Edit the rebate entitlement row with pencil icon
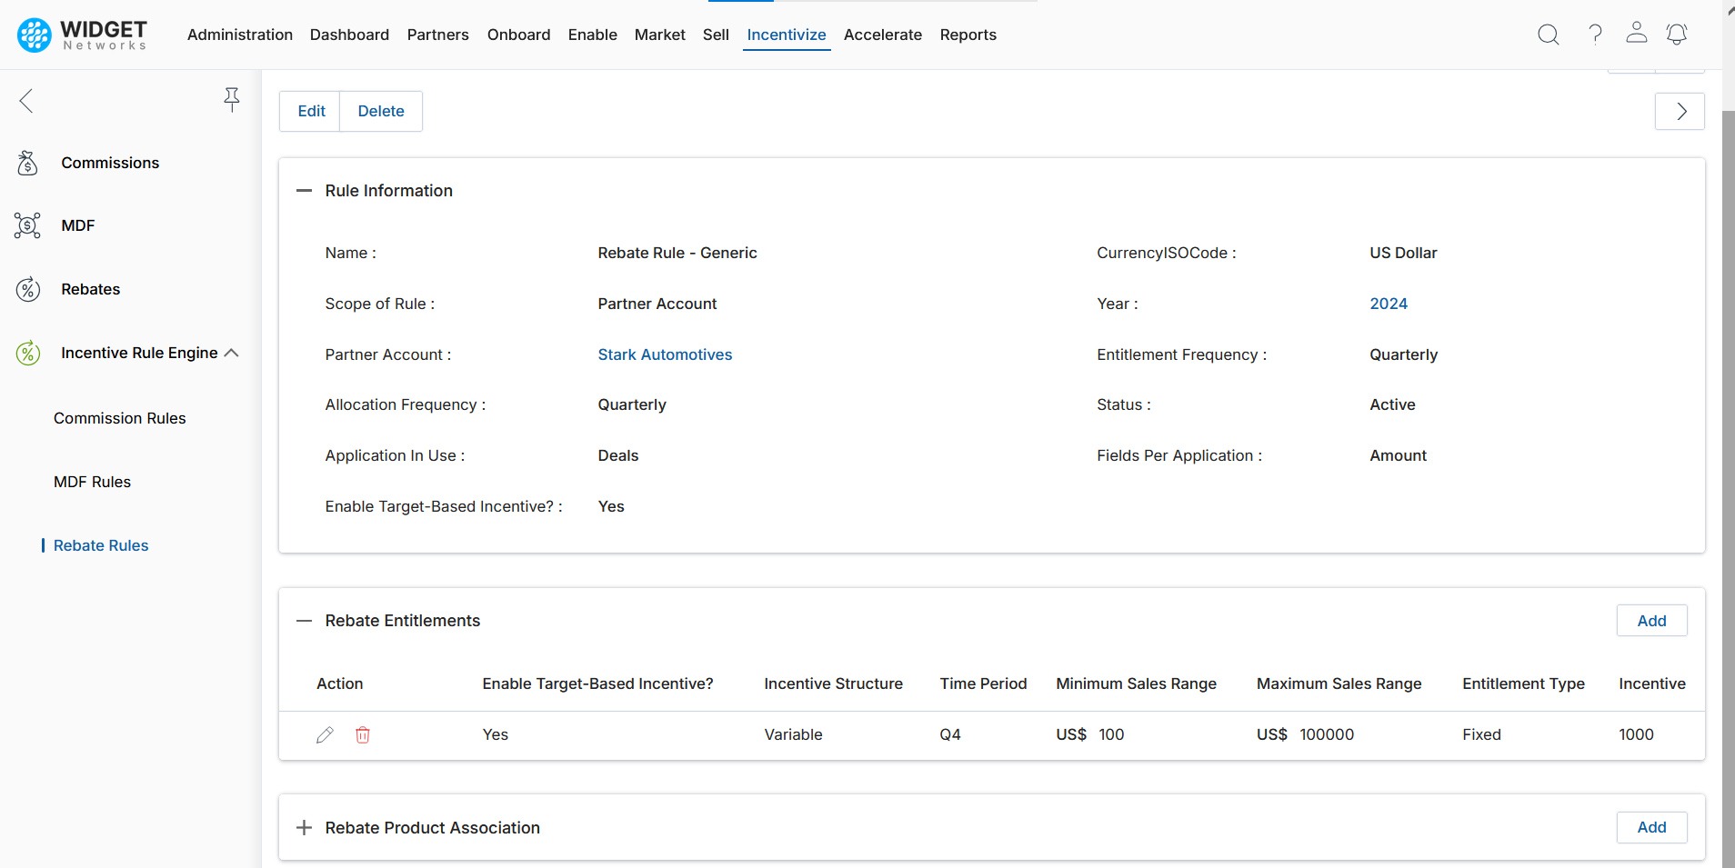This screenshot has width=1735, height=868. pyautogui.click(x=325, y=735)
